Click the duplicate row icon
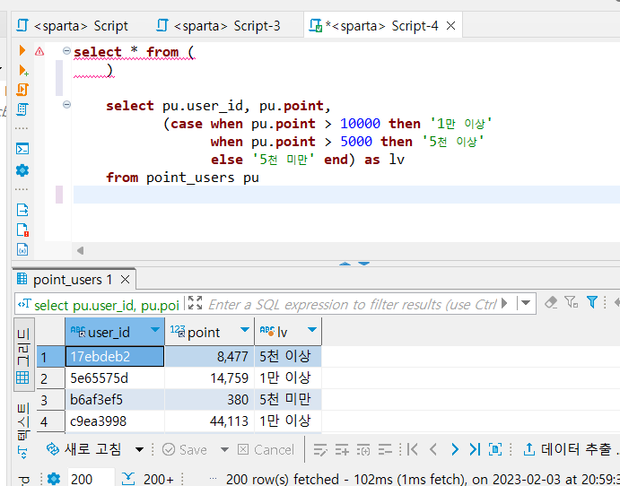This screenshot has width=620, height=486. click(363, 449)
